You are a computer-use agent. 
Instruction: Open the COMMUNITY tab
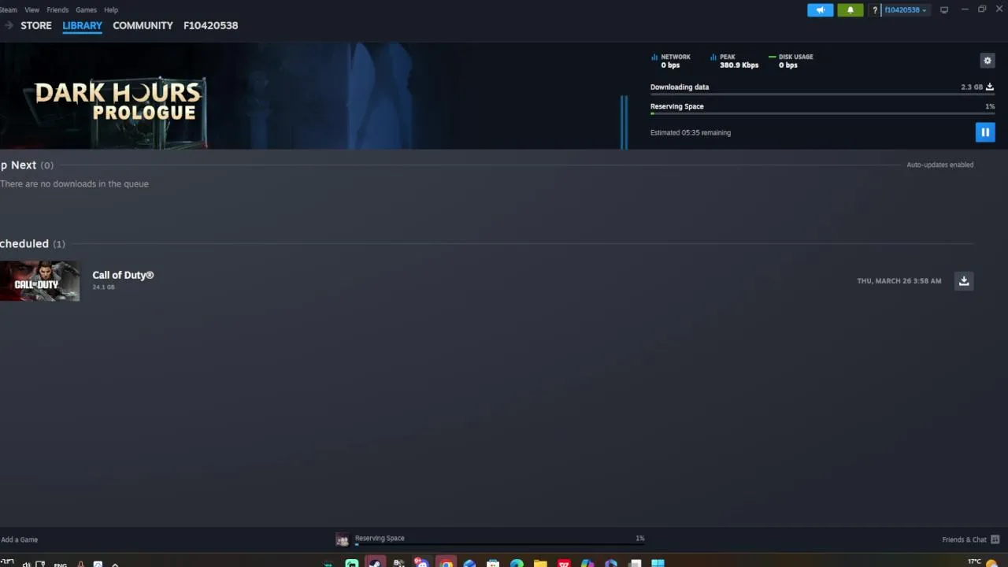143,25
